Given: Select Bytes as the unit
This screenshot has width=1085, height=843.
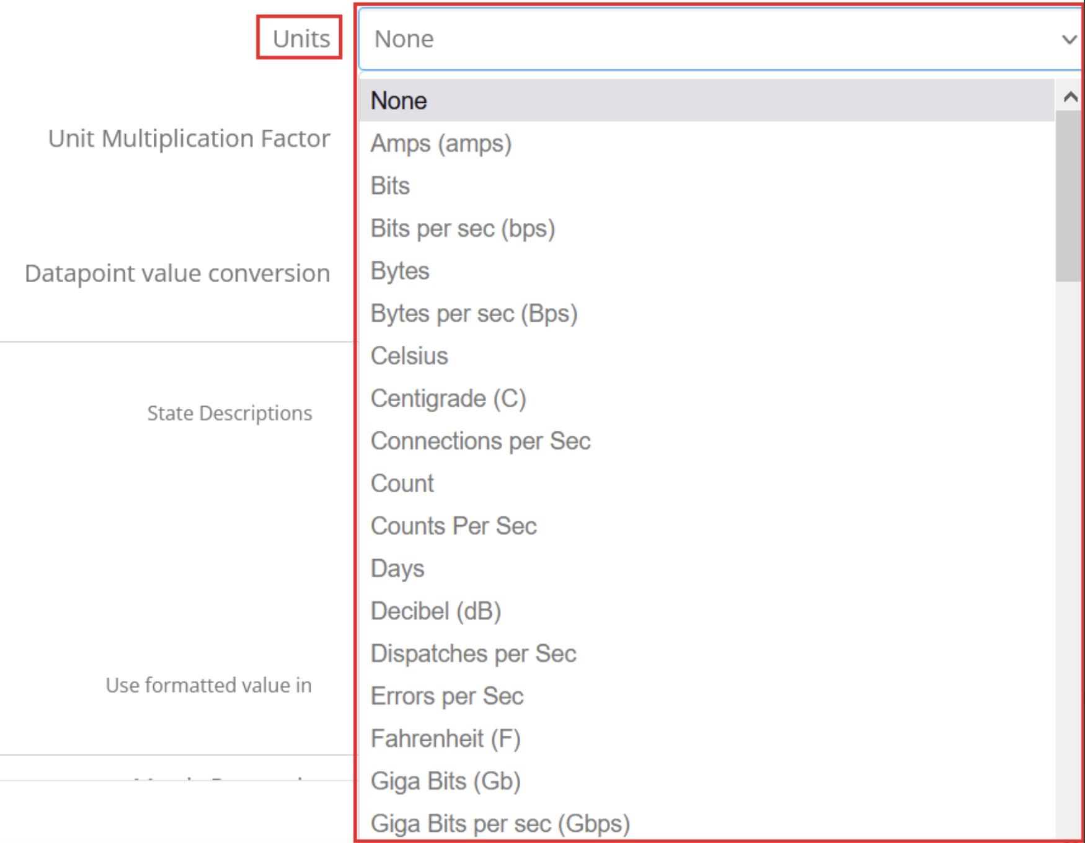Looking at the screenshot, I should point(400,271).
